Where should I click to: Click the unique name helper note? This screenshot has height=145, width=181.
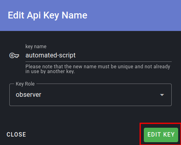click(x=98, y=69)
